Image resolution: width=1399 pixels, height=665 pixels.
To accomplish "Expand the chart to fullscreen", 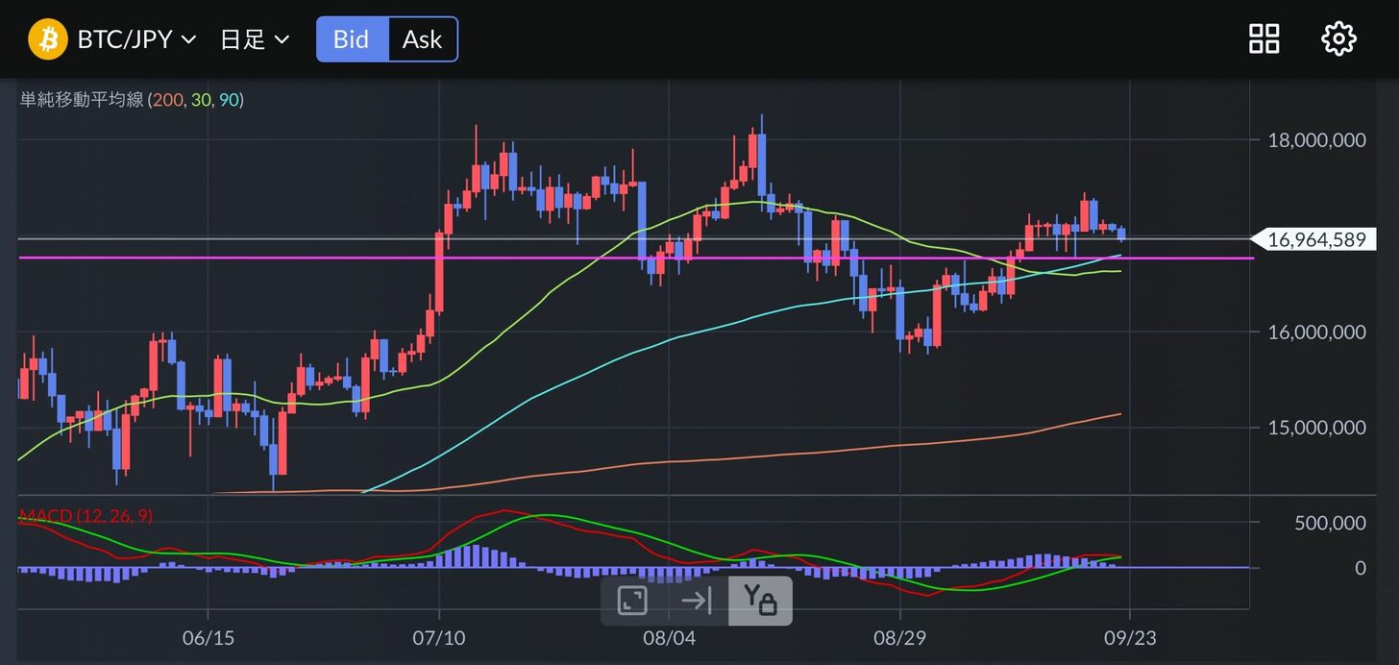I will point(632,602).
